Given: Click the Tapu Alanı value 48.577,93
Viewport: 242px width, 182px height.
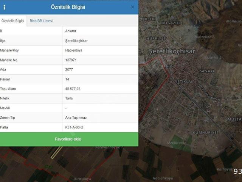Looking at the screenshot, I should pyautogui.click(x=73, y=89).
